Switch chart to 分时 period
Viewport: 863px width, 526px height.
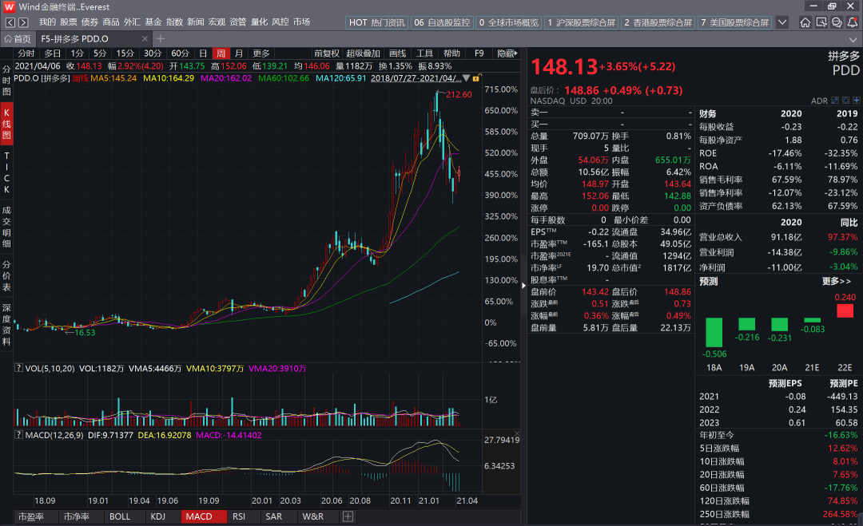(x=26, y=53)
